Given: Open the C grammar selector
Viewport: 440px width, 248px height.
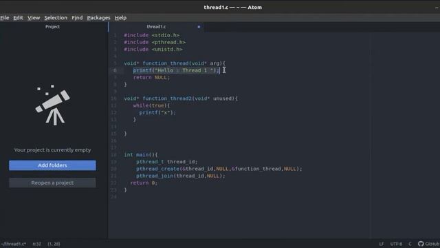Looking at the screenshot, I should 410,244.
